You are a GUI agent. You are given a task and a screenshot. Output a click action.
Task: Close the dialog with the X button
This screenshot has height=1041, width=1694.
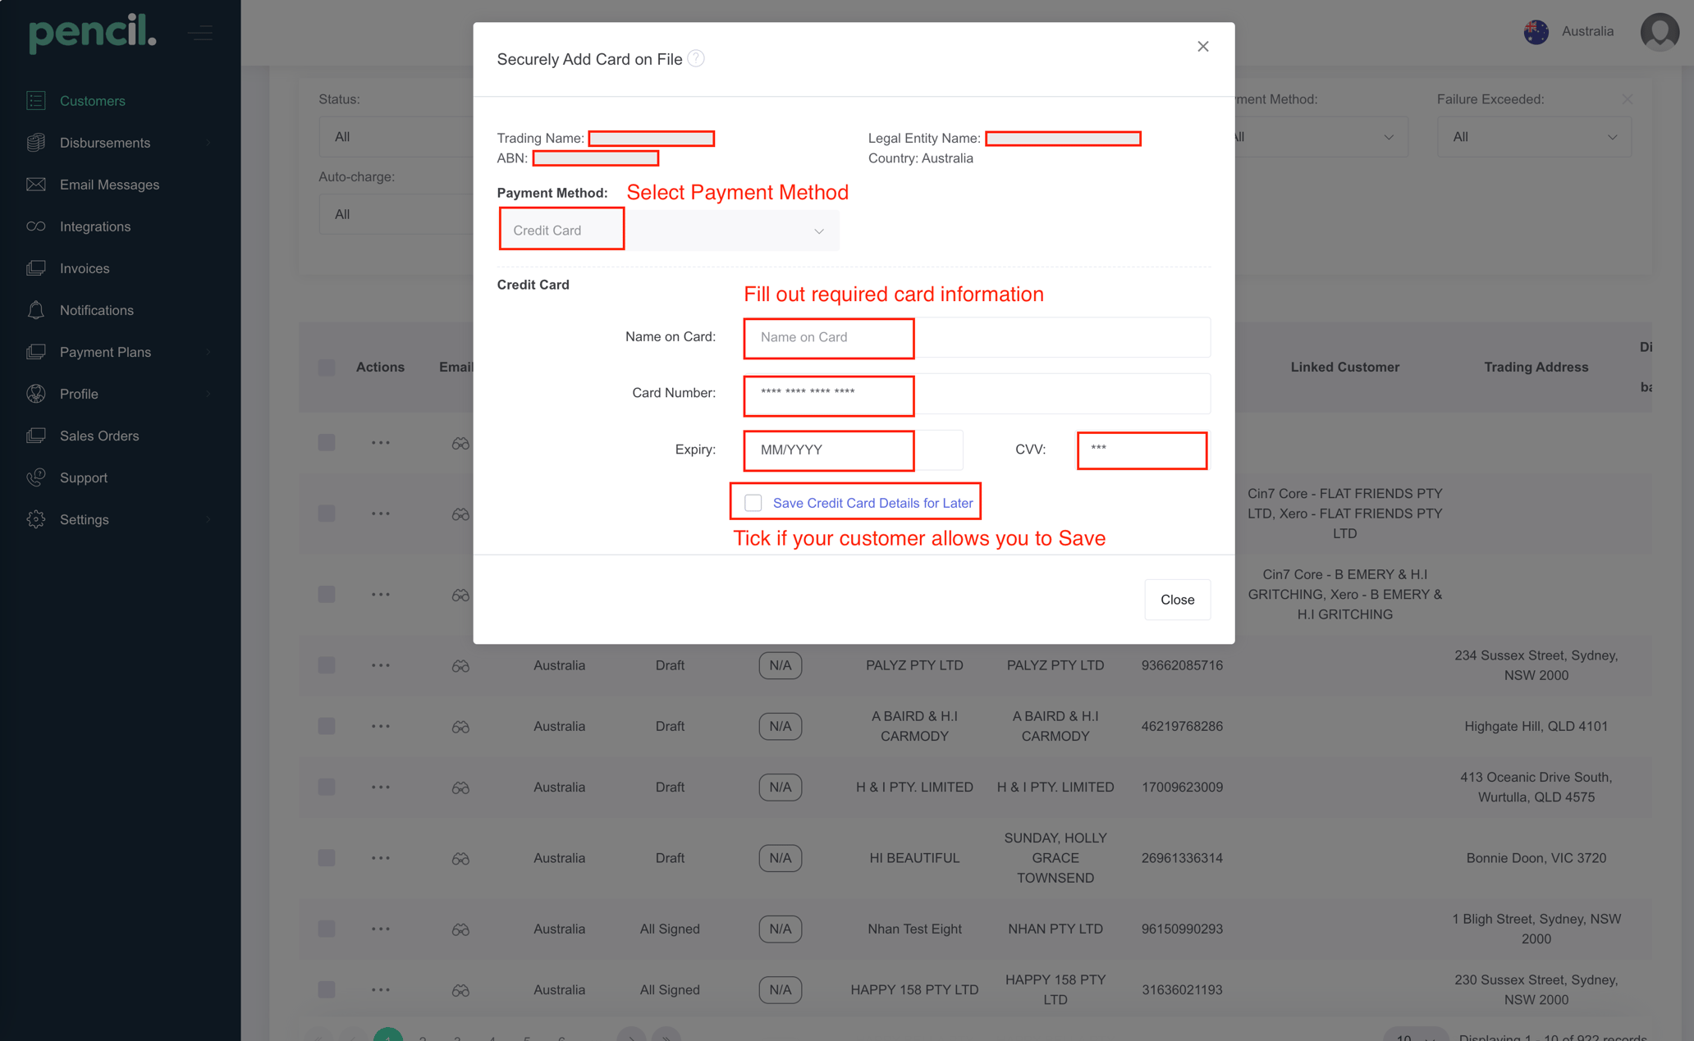[1202, 47]
